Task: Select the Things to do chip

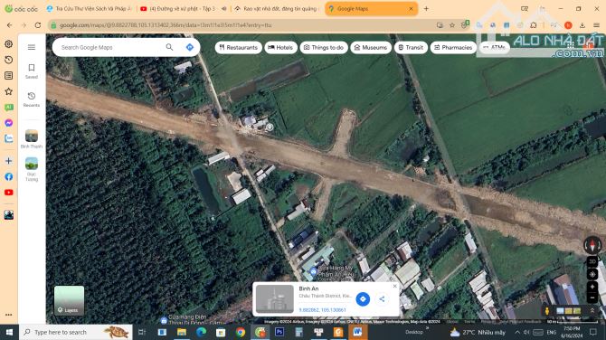Action: click(x=324, y=48)
